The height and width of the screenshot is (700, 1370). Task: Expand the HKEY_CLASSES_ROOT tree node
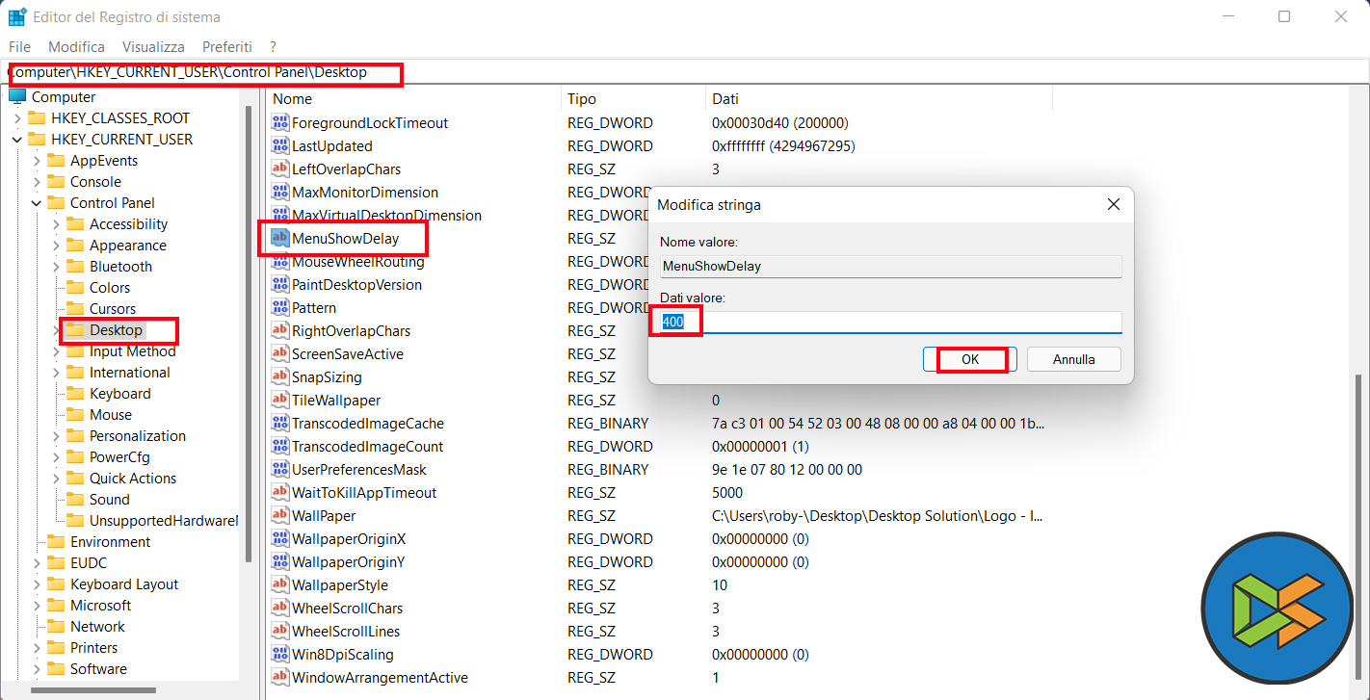coord(17,118)
